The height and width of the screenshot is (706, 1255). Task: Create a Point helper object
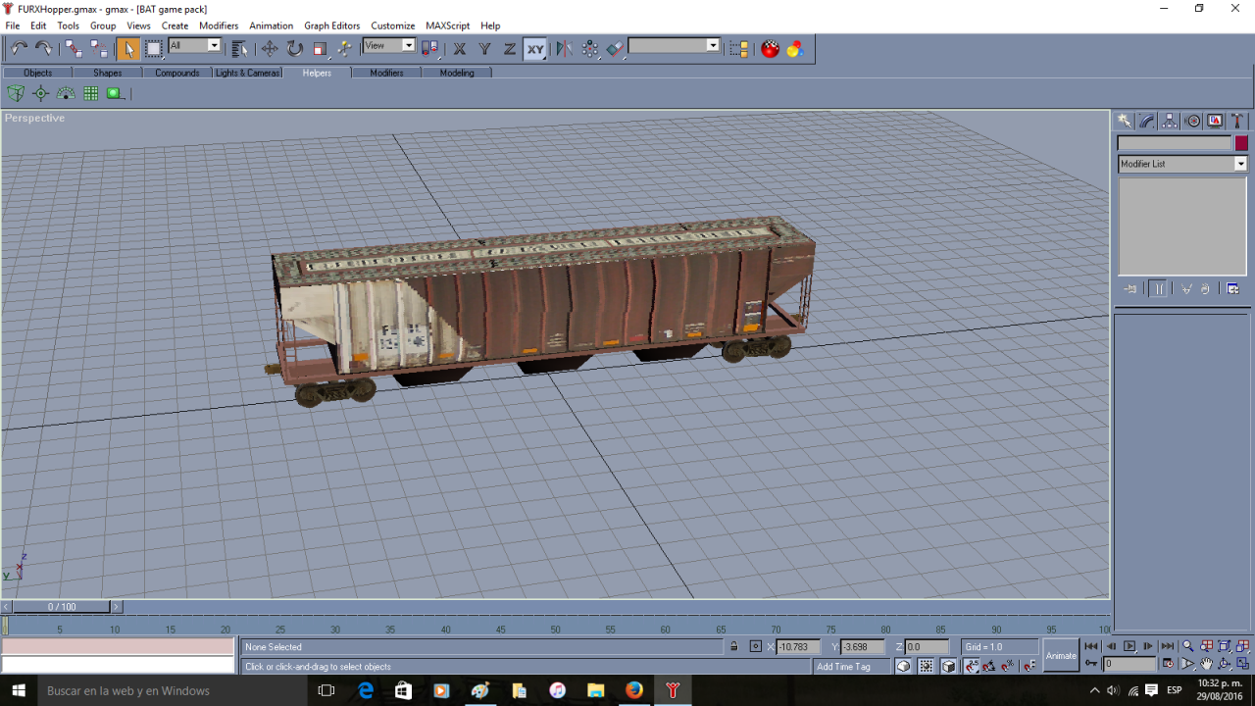tap(40, 93)
